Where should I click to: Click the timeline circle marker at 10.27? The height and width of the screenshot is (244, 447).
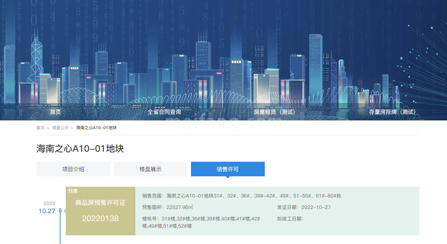tap(60, 210)
